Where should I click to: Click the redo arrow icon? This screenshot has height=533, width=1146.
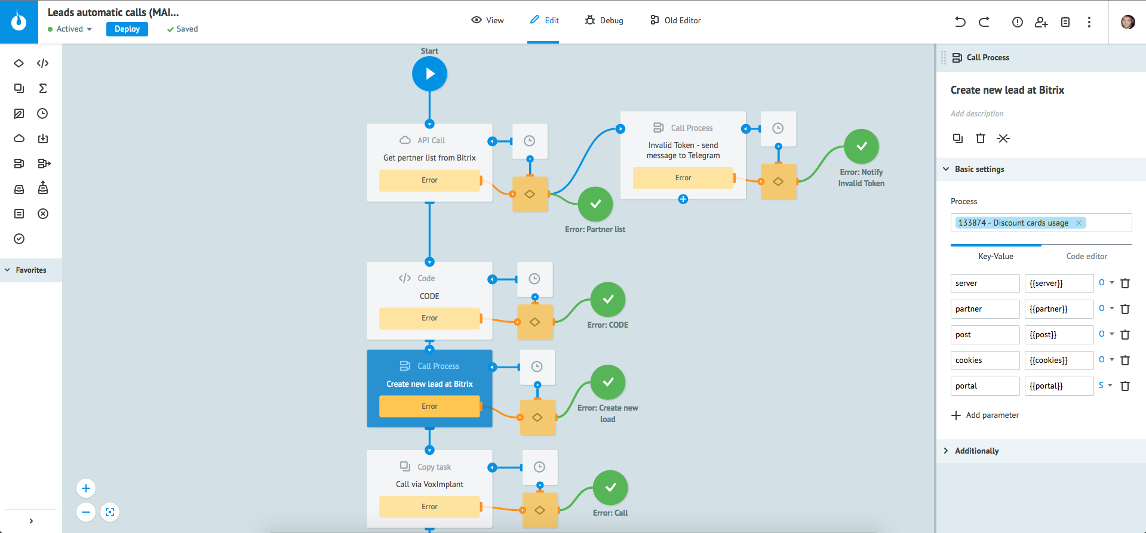click(984, 22)
